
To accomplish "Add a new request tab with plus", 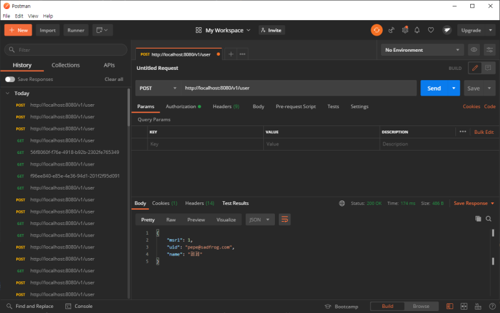I will (x=231, y=54).
